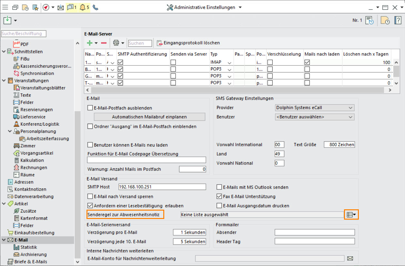The width and height of the screenshot is (405, 266).
Task: Toggle Fax E-Mail Unterstützung checkbox
Action: tap(219, 196)
